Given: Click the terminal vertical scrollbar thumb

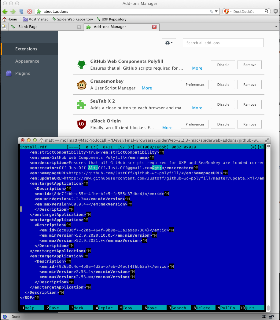Looking at the screenshot, I should (x=268, y=308).
